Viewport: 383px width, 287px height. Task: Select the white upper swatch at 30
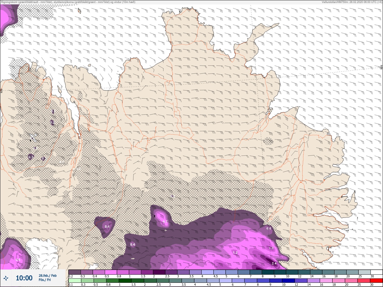[376, 272]
